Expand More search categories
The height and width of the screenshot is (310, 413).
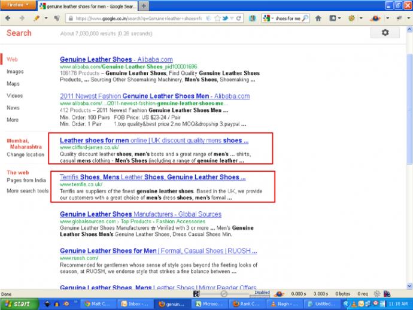(x=13, y=120)
